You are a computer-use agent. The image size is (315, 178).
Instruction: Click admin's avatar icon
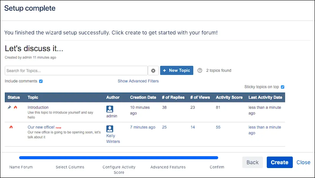[x=110, y=109]
